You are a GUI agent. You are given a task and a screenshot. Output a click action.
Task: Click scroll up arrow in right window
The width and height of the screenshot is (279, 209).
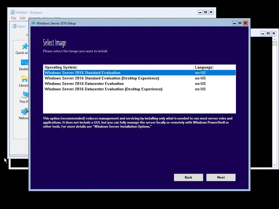[x=274, y=39]
